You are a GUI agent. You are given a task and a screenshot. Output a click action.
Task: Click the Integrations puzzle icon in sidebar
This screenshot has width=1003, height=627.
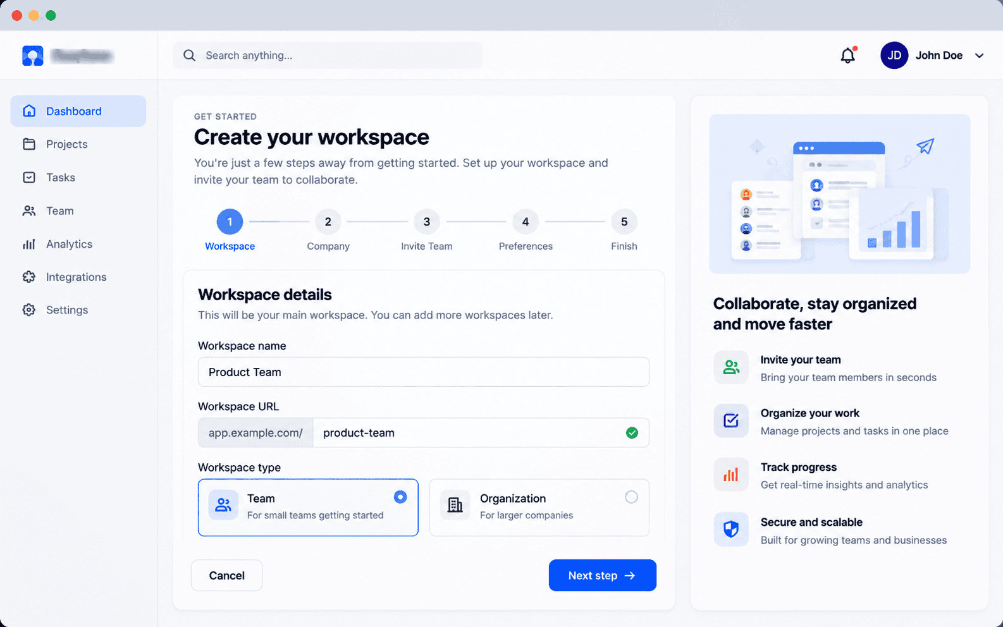(x=29, y=277)
